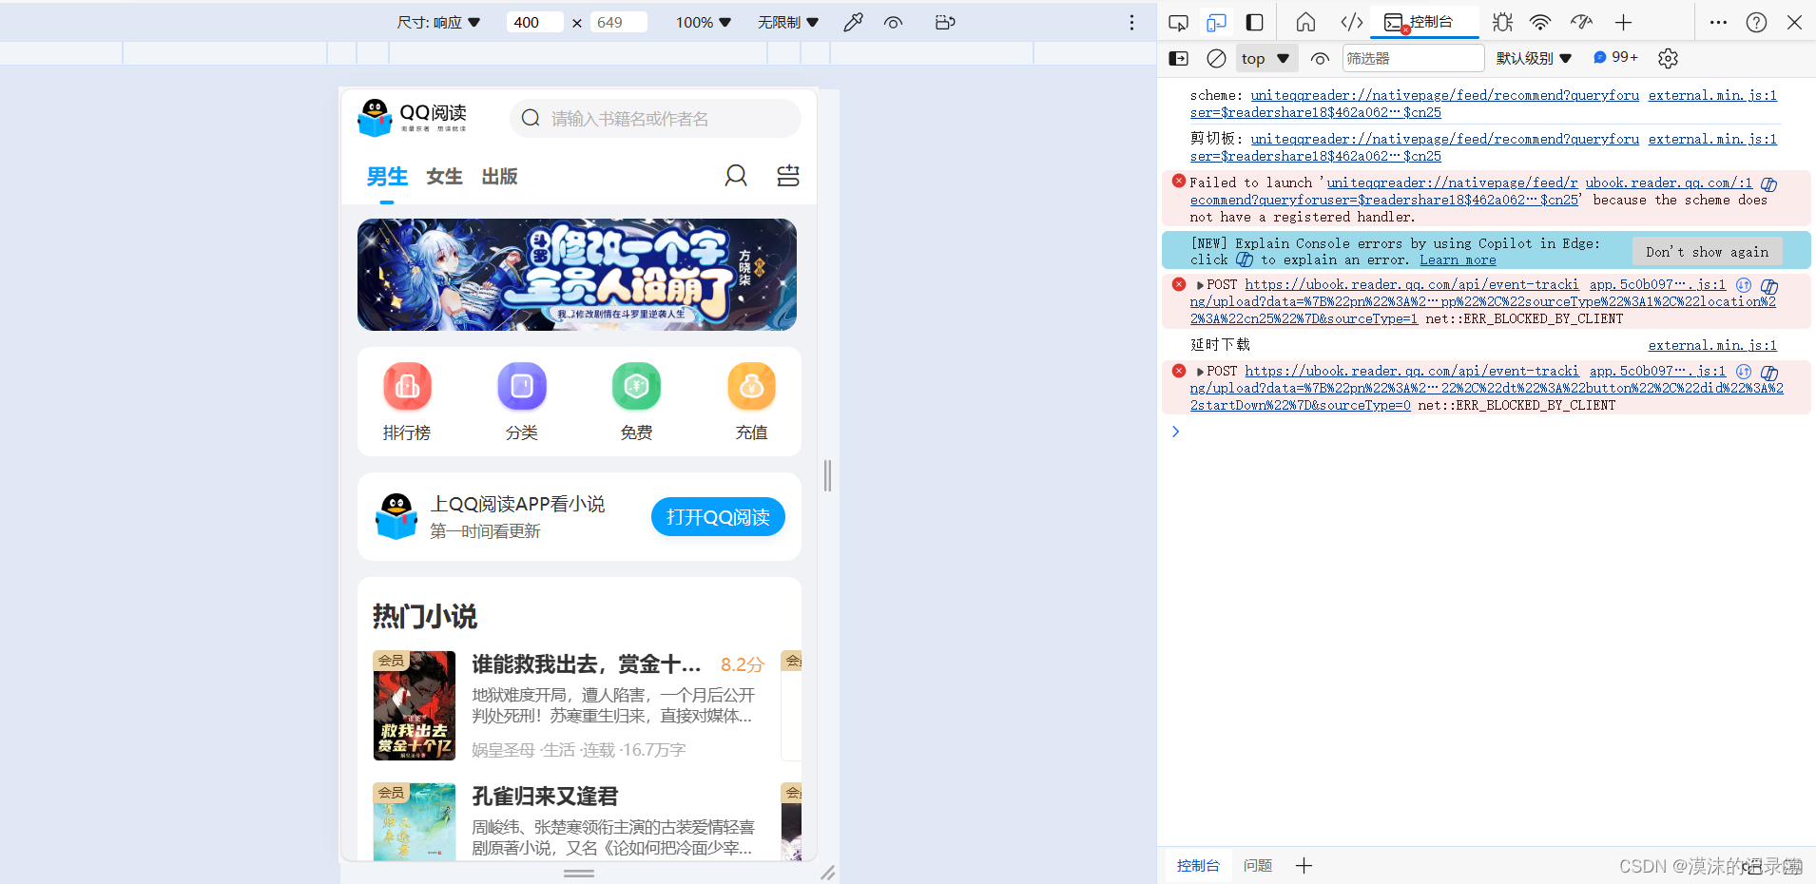This screenshot has width=1816, height=884.
Task: Open the DevTools three-dot customize menu
Action: [x=1718, y=23]
